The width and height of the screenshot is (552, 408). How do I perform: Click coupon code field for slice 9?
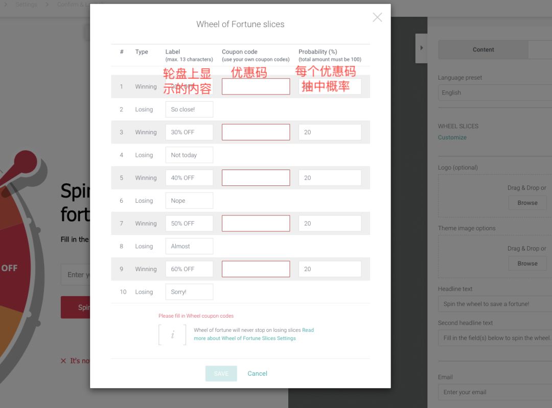point(256,269)
